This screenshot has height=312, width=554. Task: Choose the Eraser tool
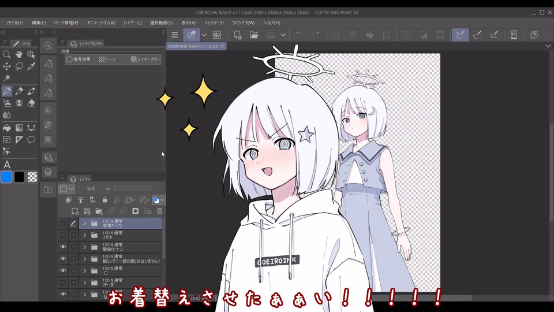point(32,103)
